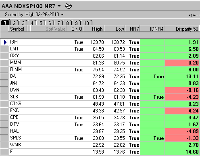Click the Symbol column header
200x156 pixels.
[x=17, y=29]
